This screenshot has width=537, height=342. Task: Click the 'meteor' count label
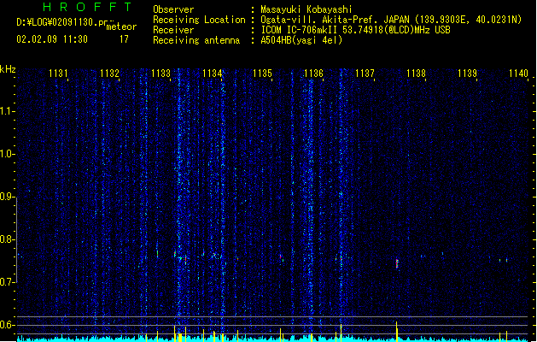(x=121, y=27)
